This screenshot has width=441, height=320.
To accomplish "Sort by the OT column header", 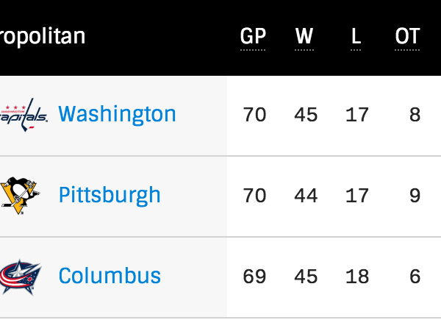I will coord(407,36).
